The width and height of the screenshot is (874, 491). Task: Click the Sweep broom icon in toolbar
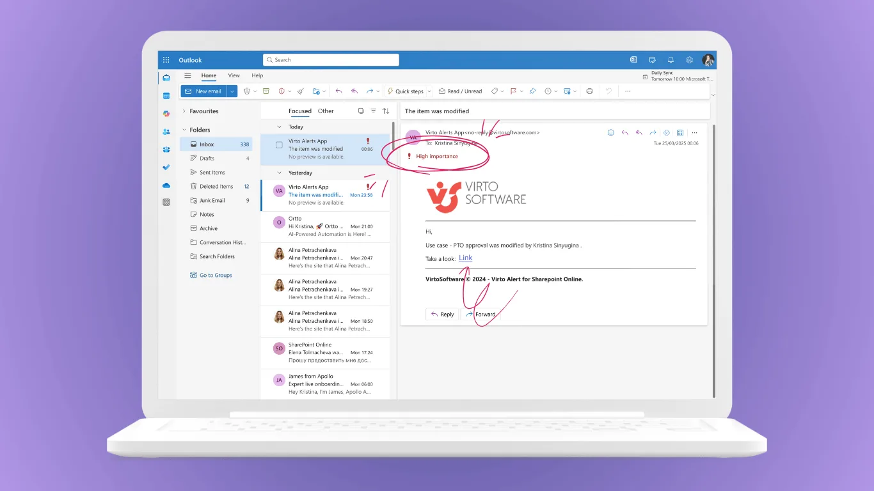point(301,91)
